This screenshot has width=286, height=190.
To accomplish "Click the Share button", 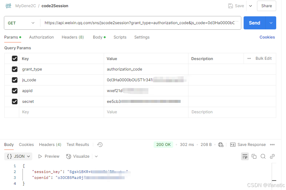I will coord(266,6).
